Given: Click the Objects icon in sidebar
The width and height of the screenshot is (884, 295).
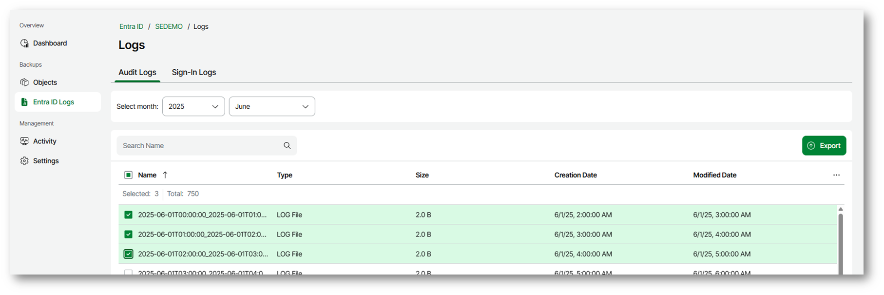Looking at the screenshot, I should pos(24,82).
